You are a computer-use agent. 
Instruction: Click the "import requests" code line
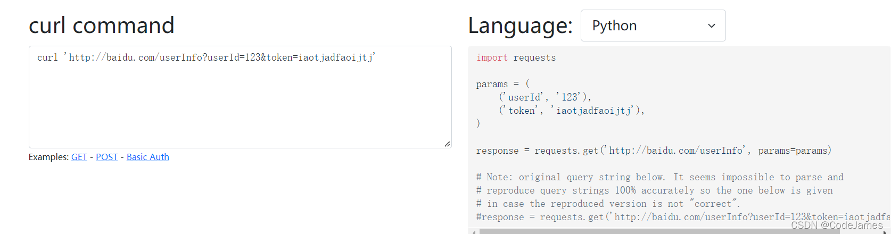point(516,57)
